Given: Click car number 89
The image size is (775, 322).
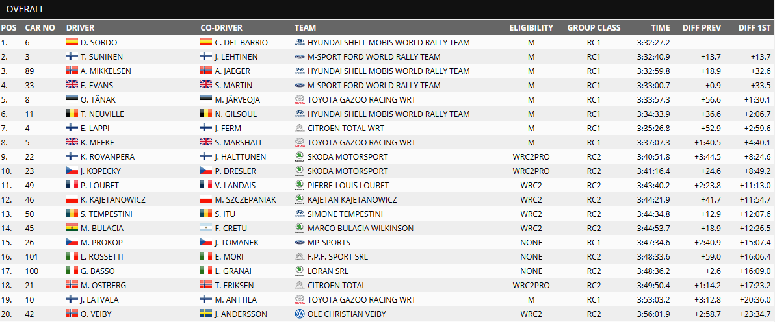Looking at the screenshot, I should pyautogui.click(x=29, y=71).
